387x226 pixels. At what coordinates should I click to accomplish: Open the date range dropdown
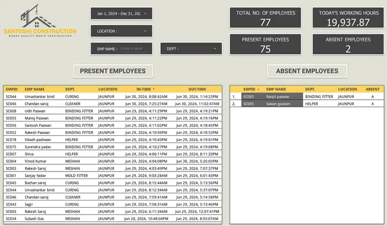pos(121,14)
